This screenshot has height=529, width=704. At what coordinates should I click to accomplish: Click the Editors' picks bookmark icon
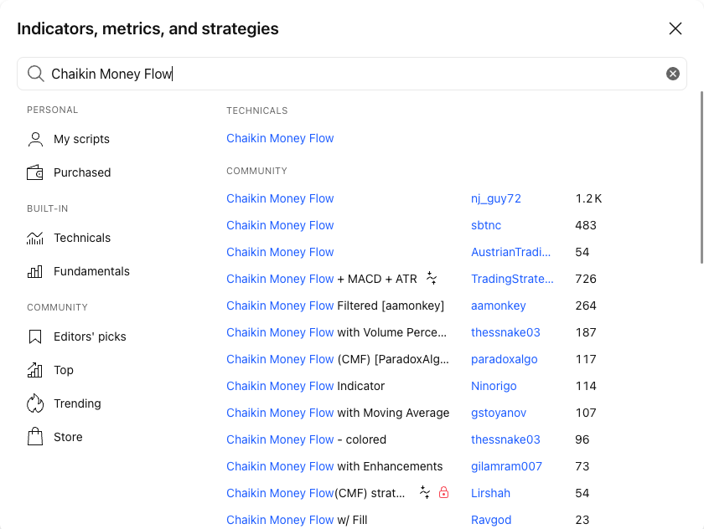click(x=35, y=336)
